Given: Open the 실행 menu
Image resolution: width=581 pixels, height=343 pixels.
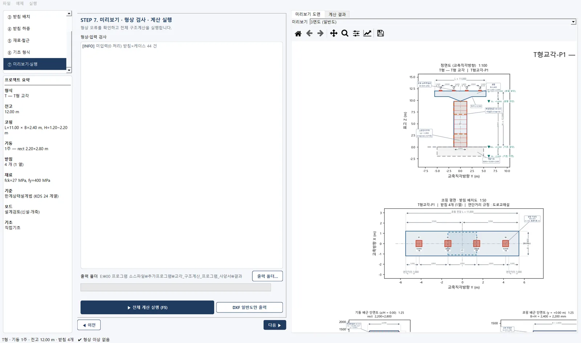Looking at the screenshot, I should click(33, 3).
